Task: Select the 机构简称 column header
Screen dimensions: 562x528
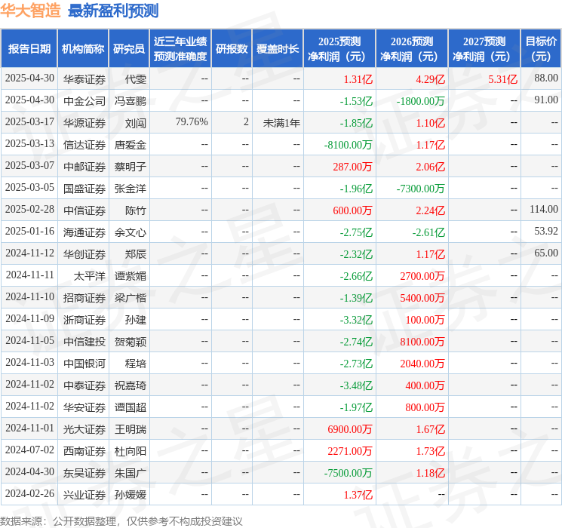Action: click(x=83, y=49)
